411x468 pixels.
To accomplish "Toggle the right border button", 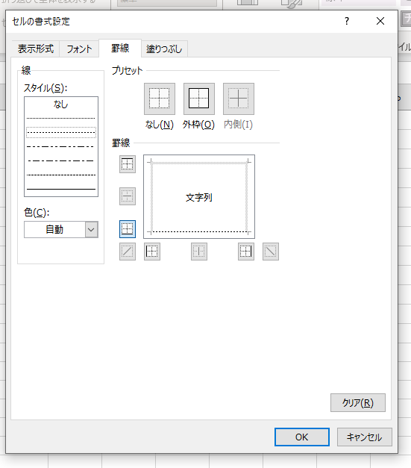I will point(246,252).
